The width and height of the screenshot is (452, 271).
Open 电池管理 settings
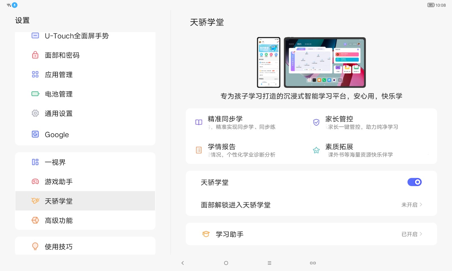click(85, 94)
